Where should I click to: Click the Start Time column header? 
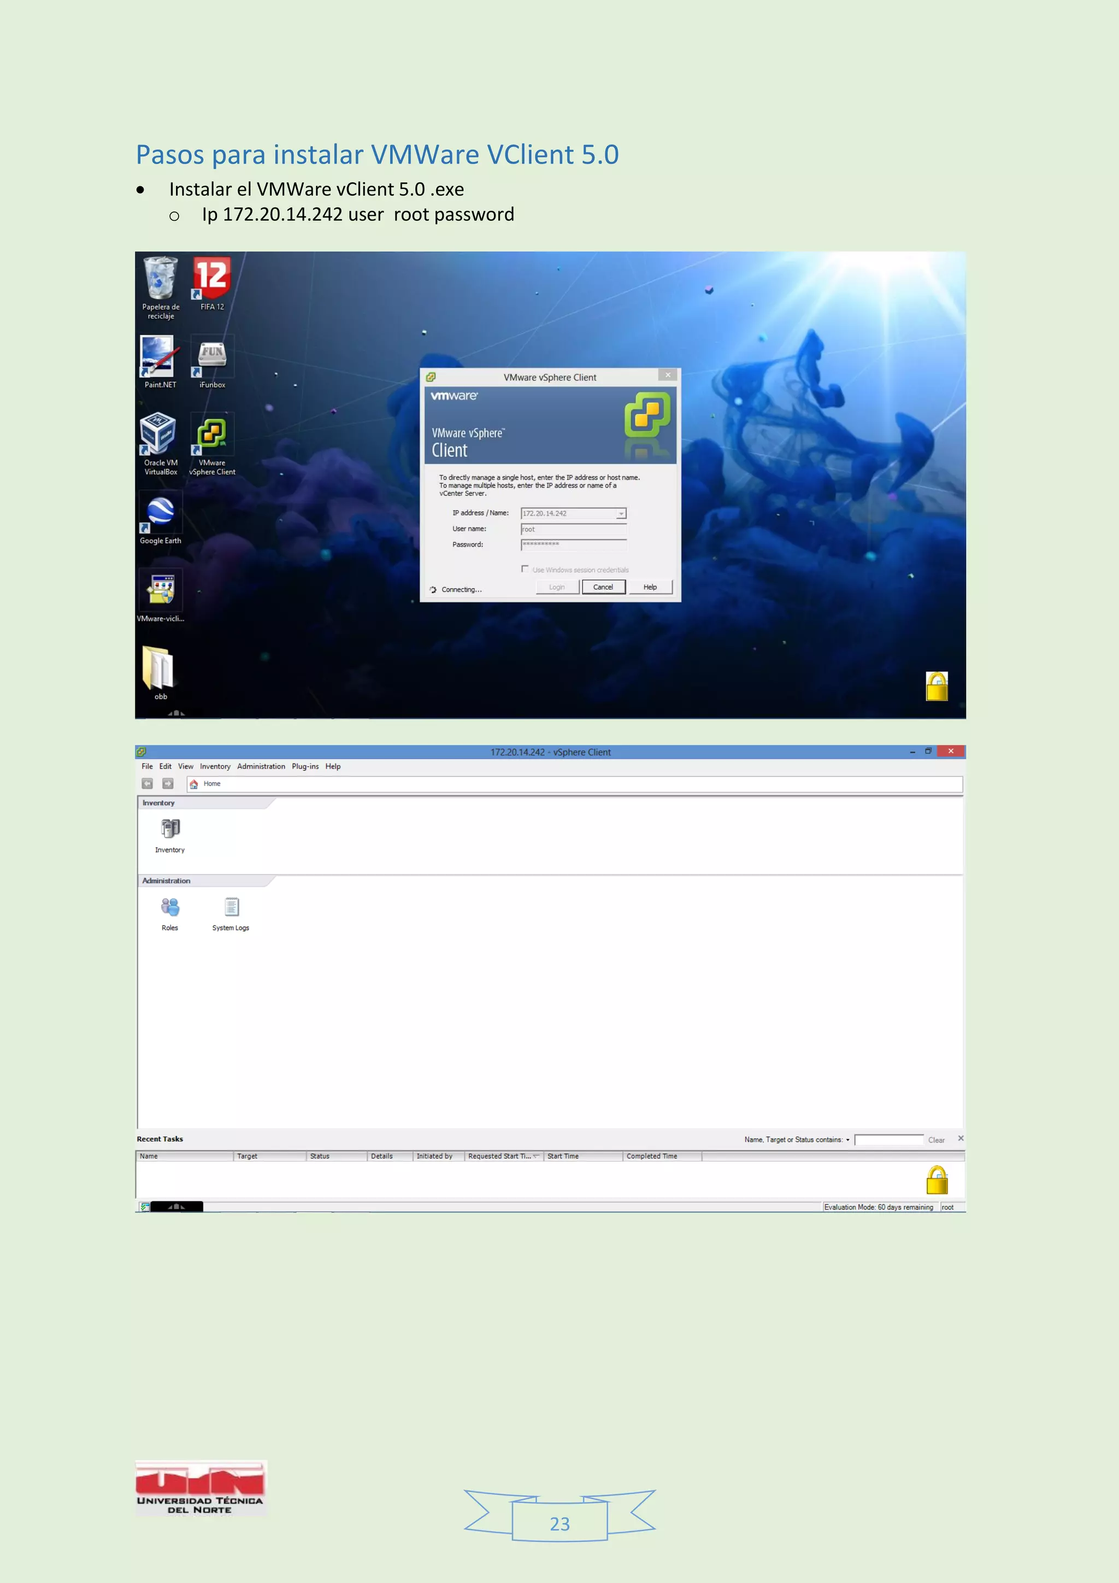coord(584,1156)
